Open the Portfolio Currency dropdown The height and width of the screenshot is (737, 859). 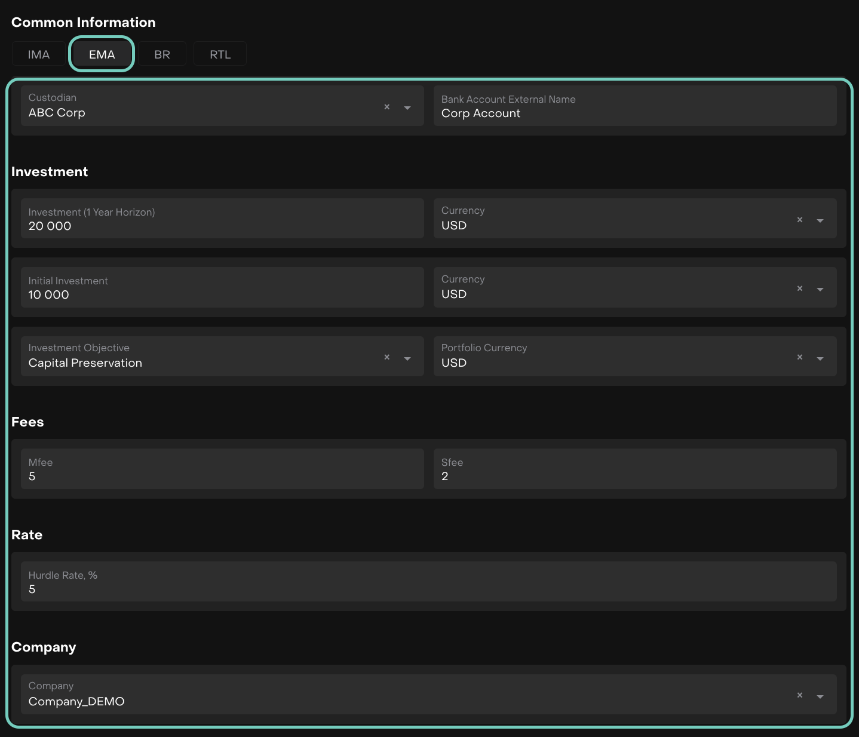[x=820, y=358]
